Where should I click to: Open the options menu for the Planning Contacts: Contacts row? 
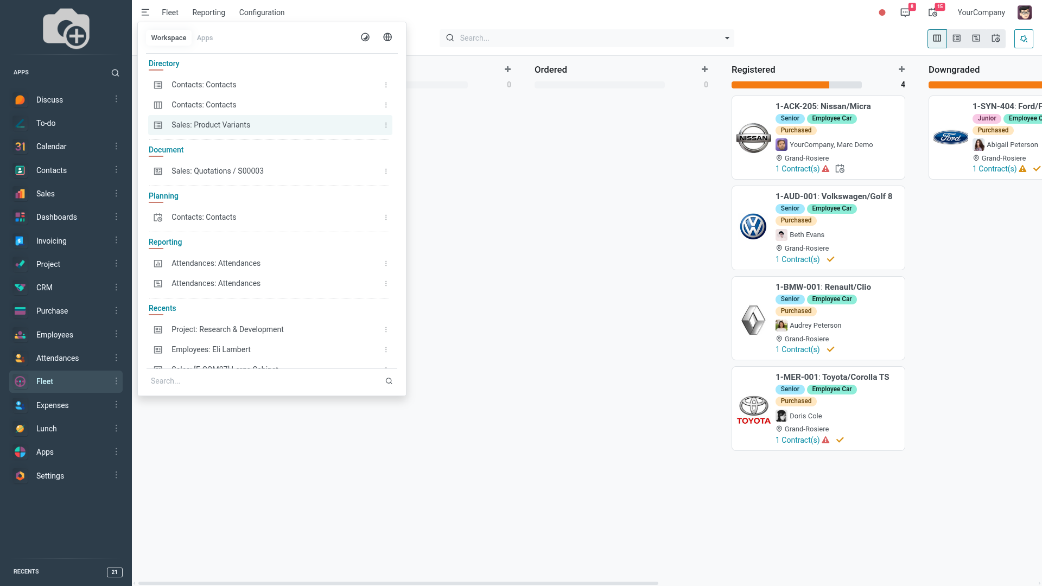(x=386, y=218)
